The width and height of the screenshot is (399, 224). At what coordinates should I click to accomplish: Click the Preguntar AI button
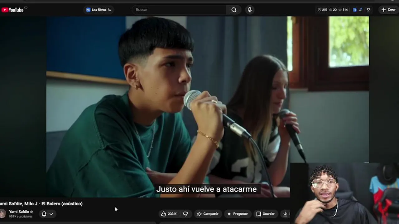[237, 214]
